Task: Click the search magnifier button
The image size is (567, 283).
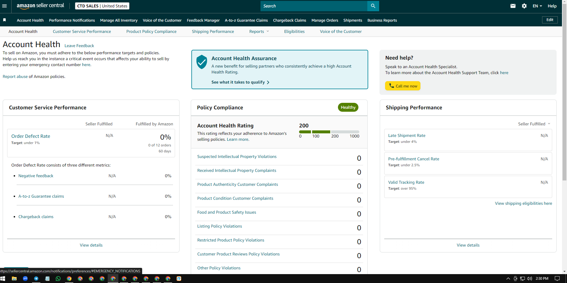Action: [373, 6]
